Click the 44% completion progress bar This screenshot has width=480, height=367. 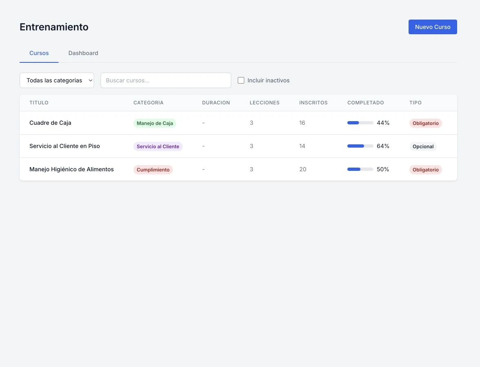(360, 123)
